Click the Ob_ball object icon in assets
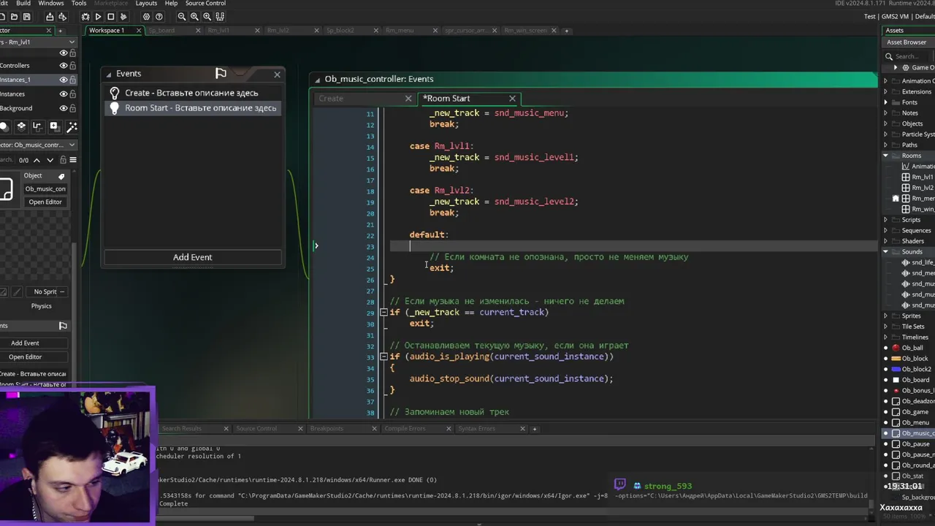 click(x=896, y=348)
